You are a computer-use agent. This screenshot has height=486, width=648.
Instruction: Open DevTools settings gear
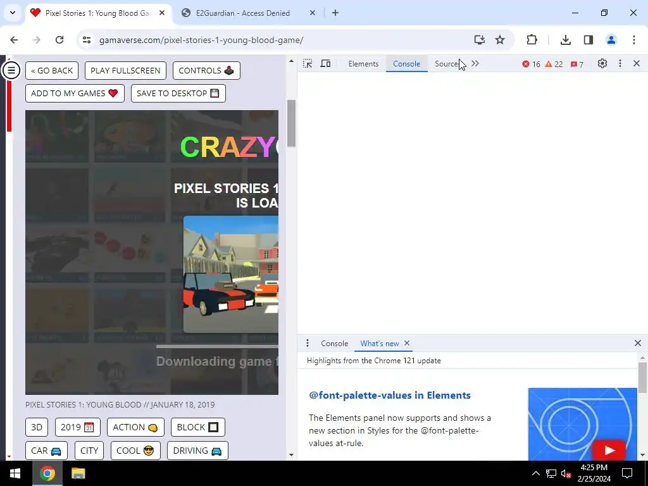point(602,64)
